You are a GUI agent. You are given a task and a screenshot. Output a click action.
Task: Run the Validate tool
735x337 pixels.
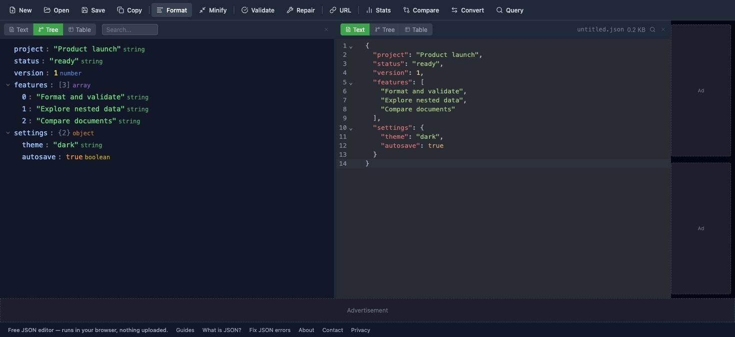tap(258, 10)
